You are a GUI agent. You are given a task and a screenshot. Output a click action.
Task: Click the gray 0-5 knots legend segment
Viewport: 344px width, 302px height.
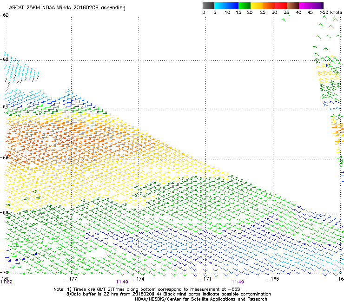tap(208, 6)
